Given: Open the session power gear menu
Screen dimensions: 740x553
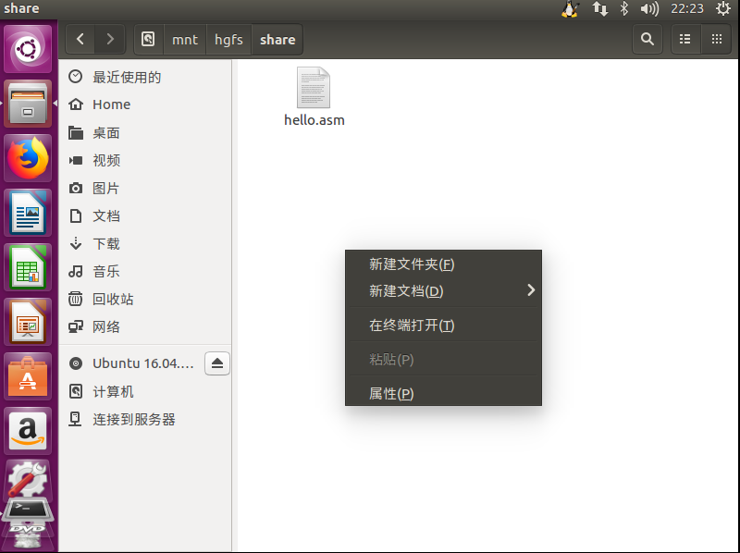Looking at the screenshot, I should pos(723,9).
